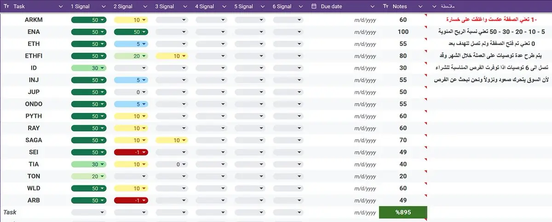Screen dimensions: 552x222
Task: Select the ONDO task cell
Action: coord(34,104)
